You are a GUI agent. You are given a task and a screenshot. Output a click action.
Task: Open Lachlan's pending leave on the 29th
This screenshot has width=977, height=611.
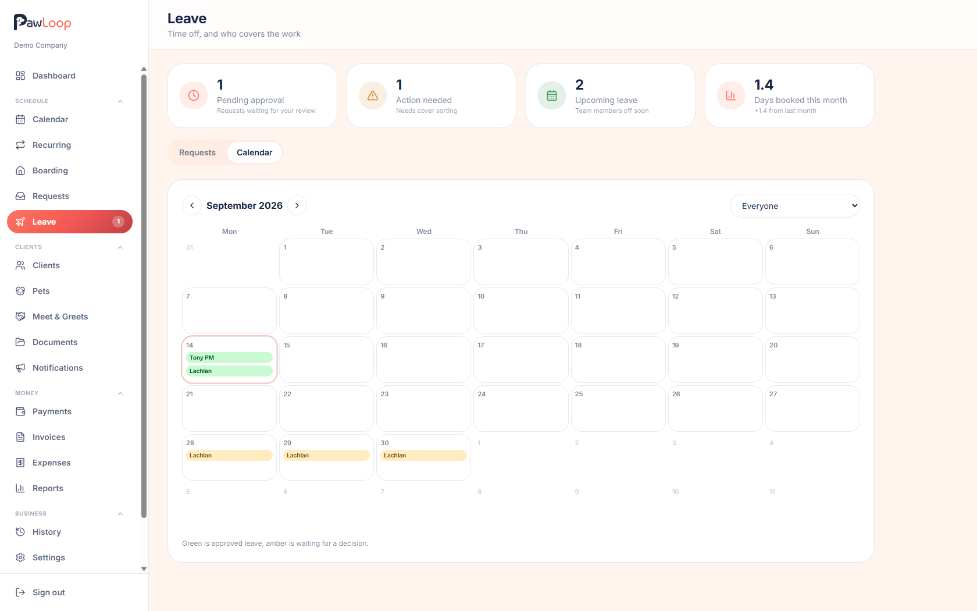click(326, 456)
